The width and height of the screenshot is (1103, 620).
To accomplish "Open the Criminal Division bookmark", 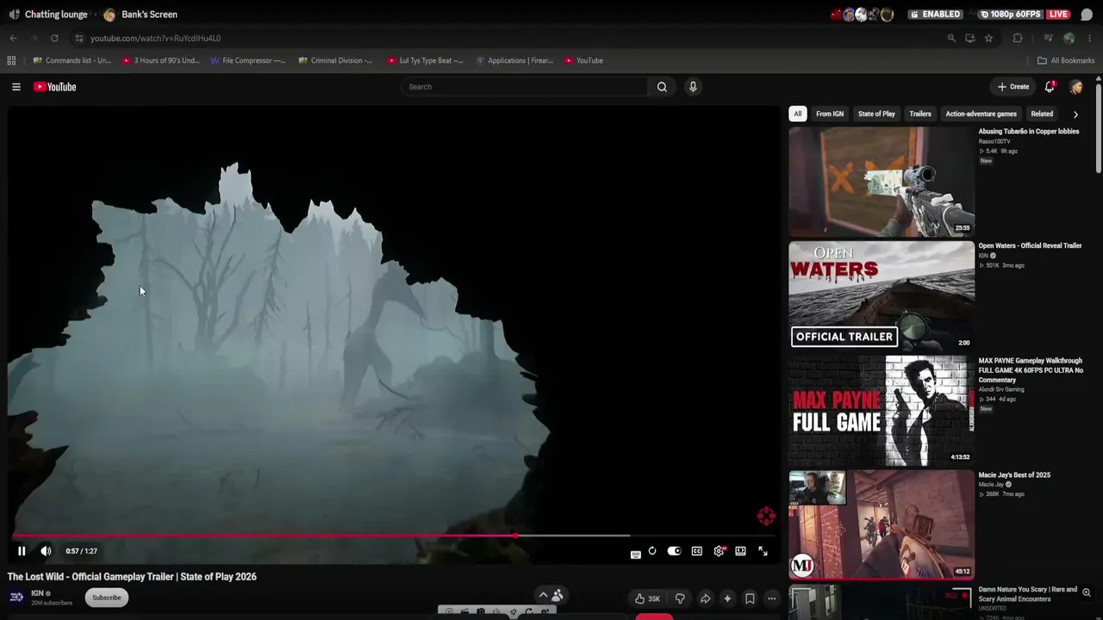I will coord(336,60).
